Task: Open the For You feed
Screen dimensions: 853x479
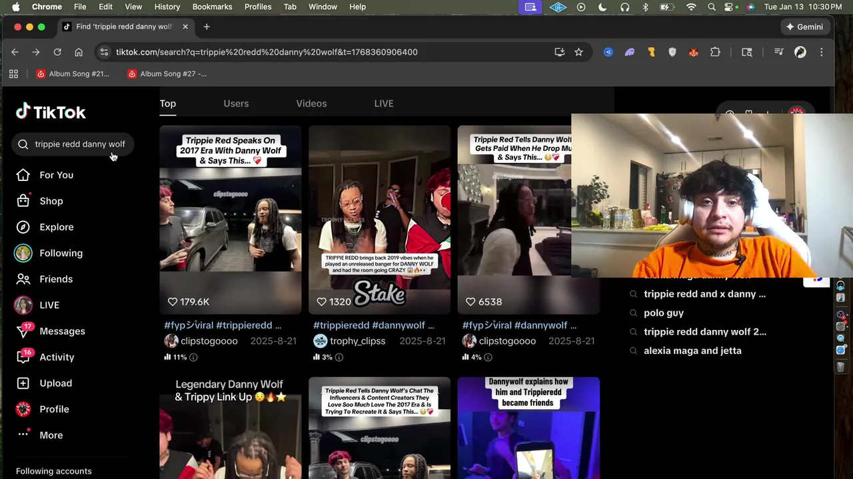Action: coord(56,175)
